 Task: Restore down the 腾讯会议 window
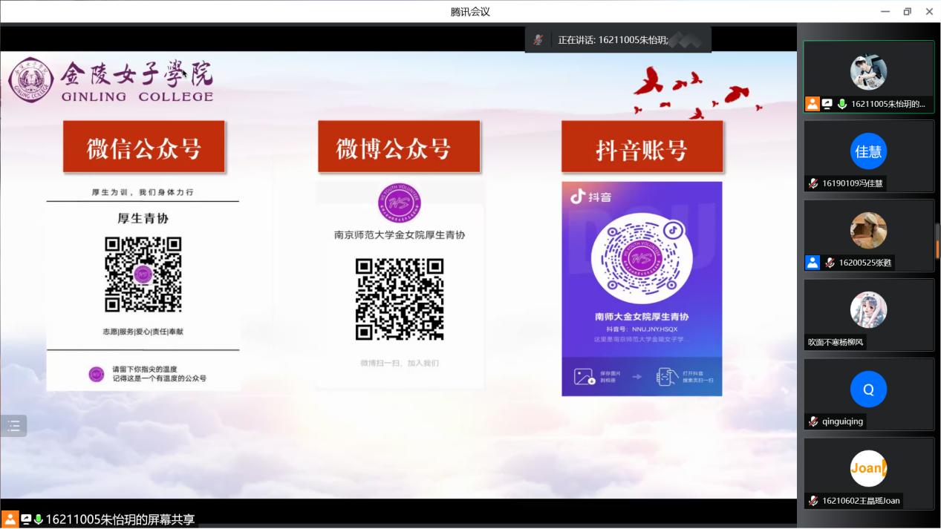(x=907, y=11)
